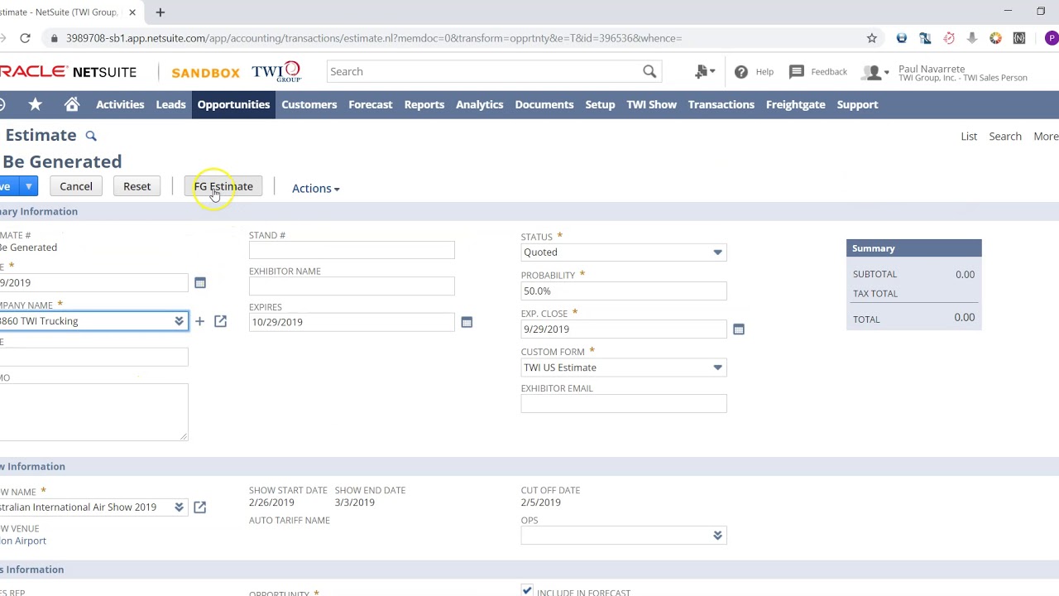Open the Leads menu
Viewport: 1059px width, 596px height.
(170, 104)
